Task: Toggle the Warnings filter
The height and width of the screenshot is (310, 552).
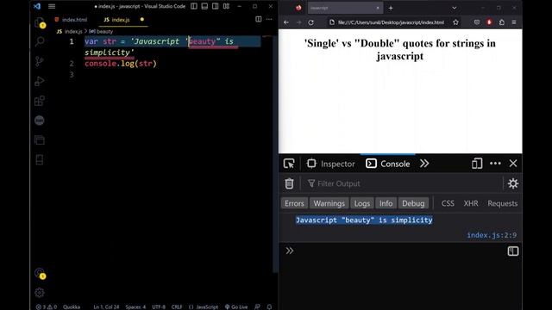Action: pyautogui.click(x=329, y=203)
